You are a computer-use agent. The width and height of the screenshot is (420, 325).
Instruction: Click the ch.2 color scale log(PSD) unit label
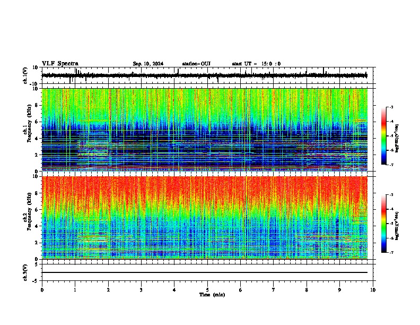pos(397,226)
